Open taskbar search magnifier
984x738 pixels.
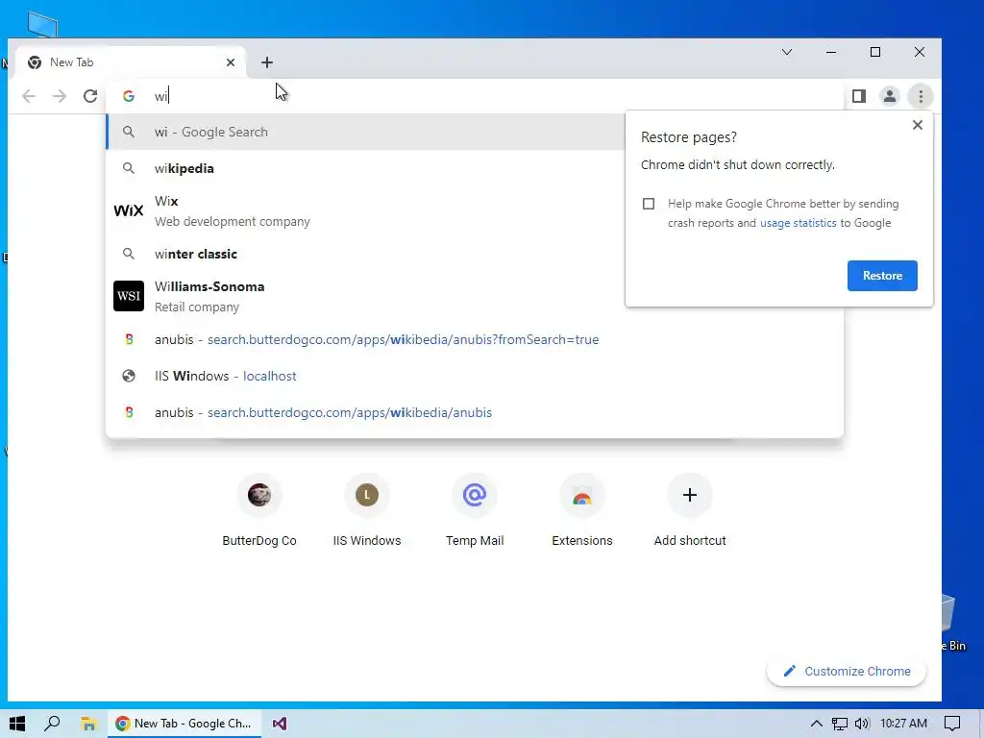point(53,724)
